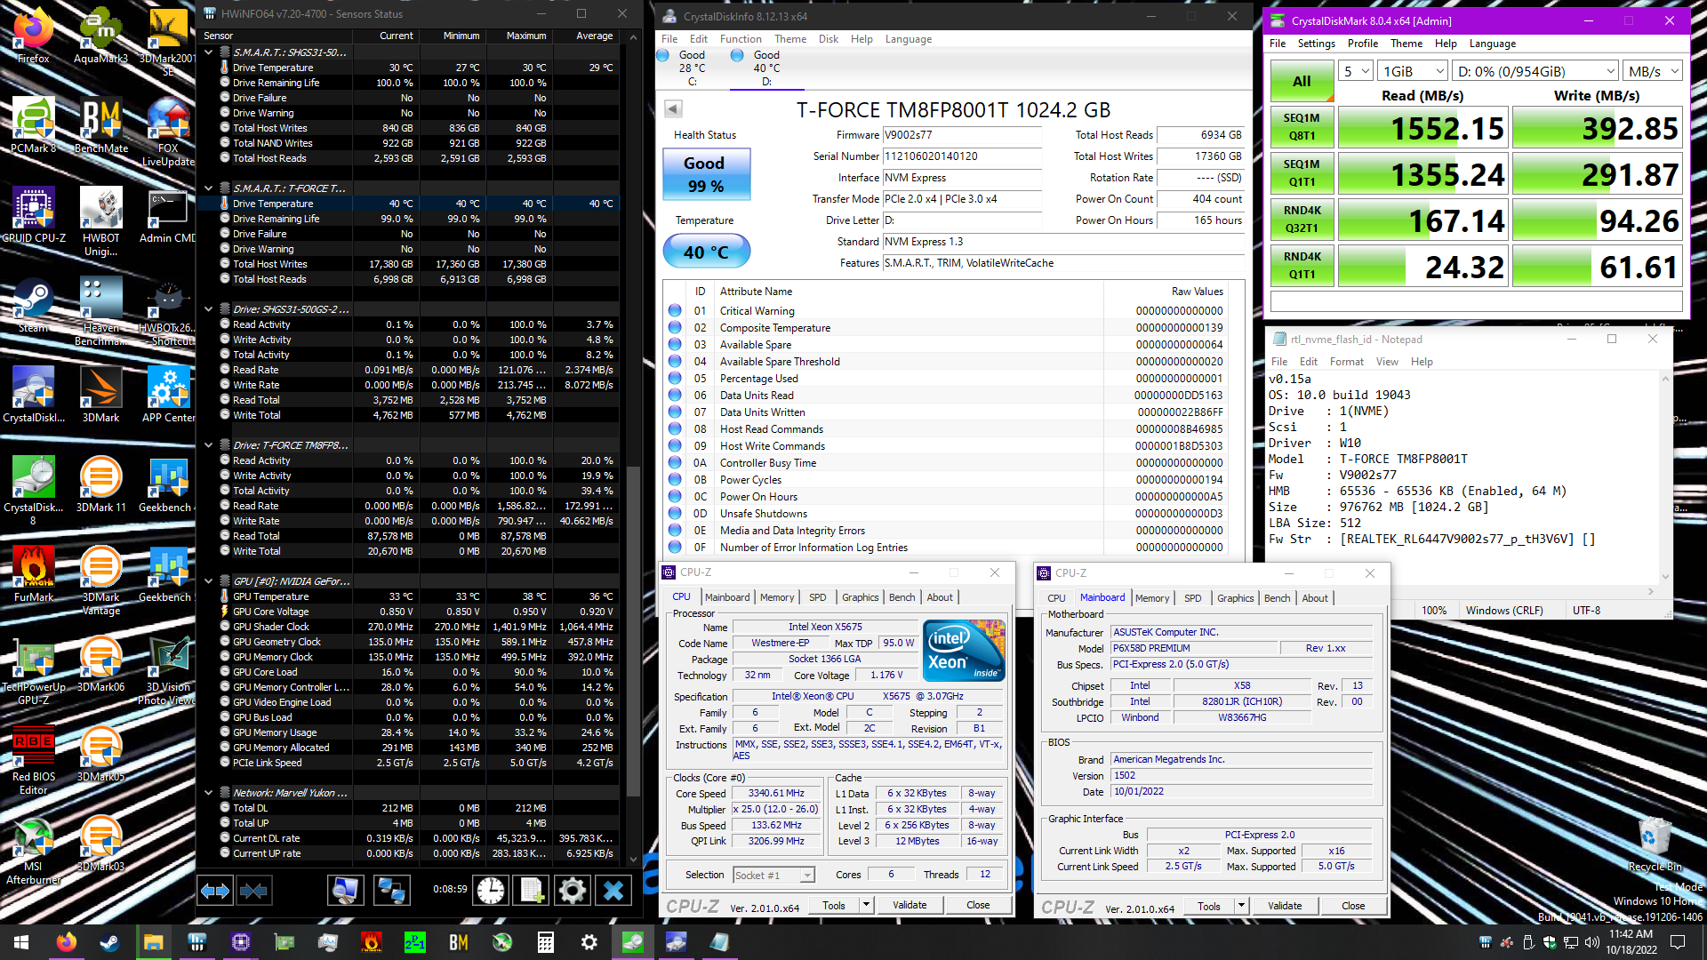Launch MSI Afterburner desktop icon
Screen dimensions: 1707x960
coord(34,851)
